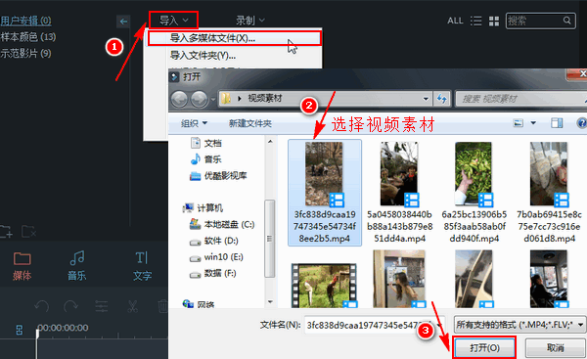
Task: Select 优酷影视库 in navigation pane
Action: point(218,175)
